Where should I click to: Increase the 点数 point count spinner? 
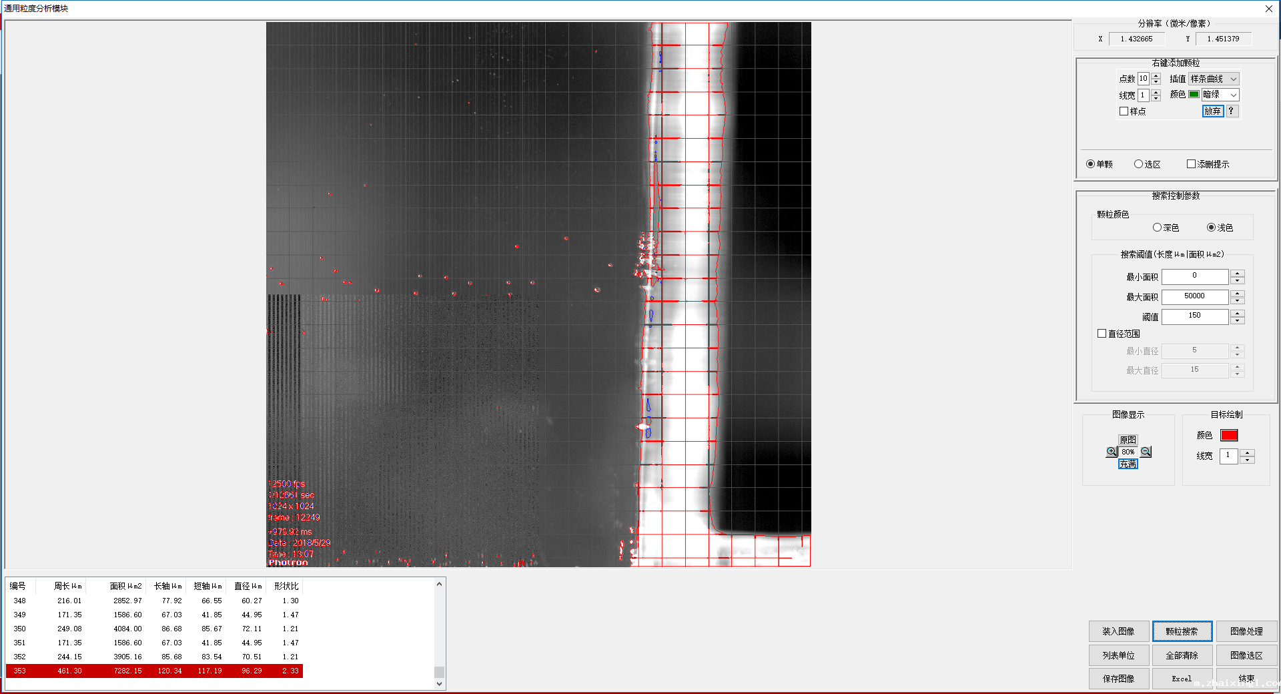pyautogui.click(x=1156, y=76)
